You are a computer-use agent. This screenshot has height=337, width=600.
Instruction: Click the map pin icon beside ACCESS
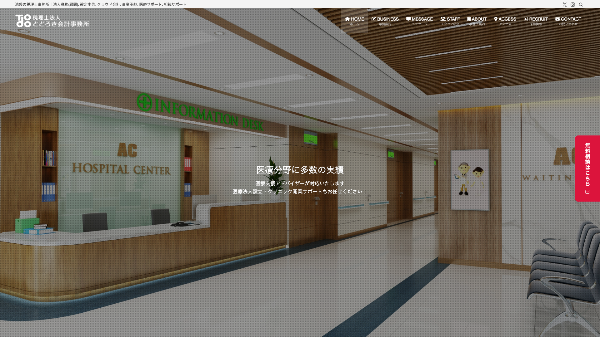tap(496, 19)
